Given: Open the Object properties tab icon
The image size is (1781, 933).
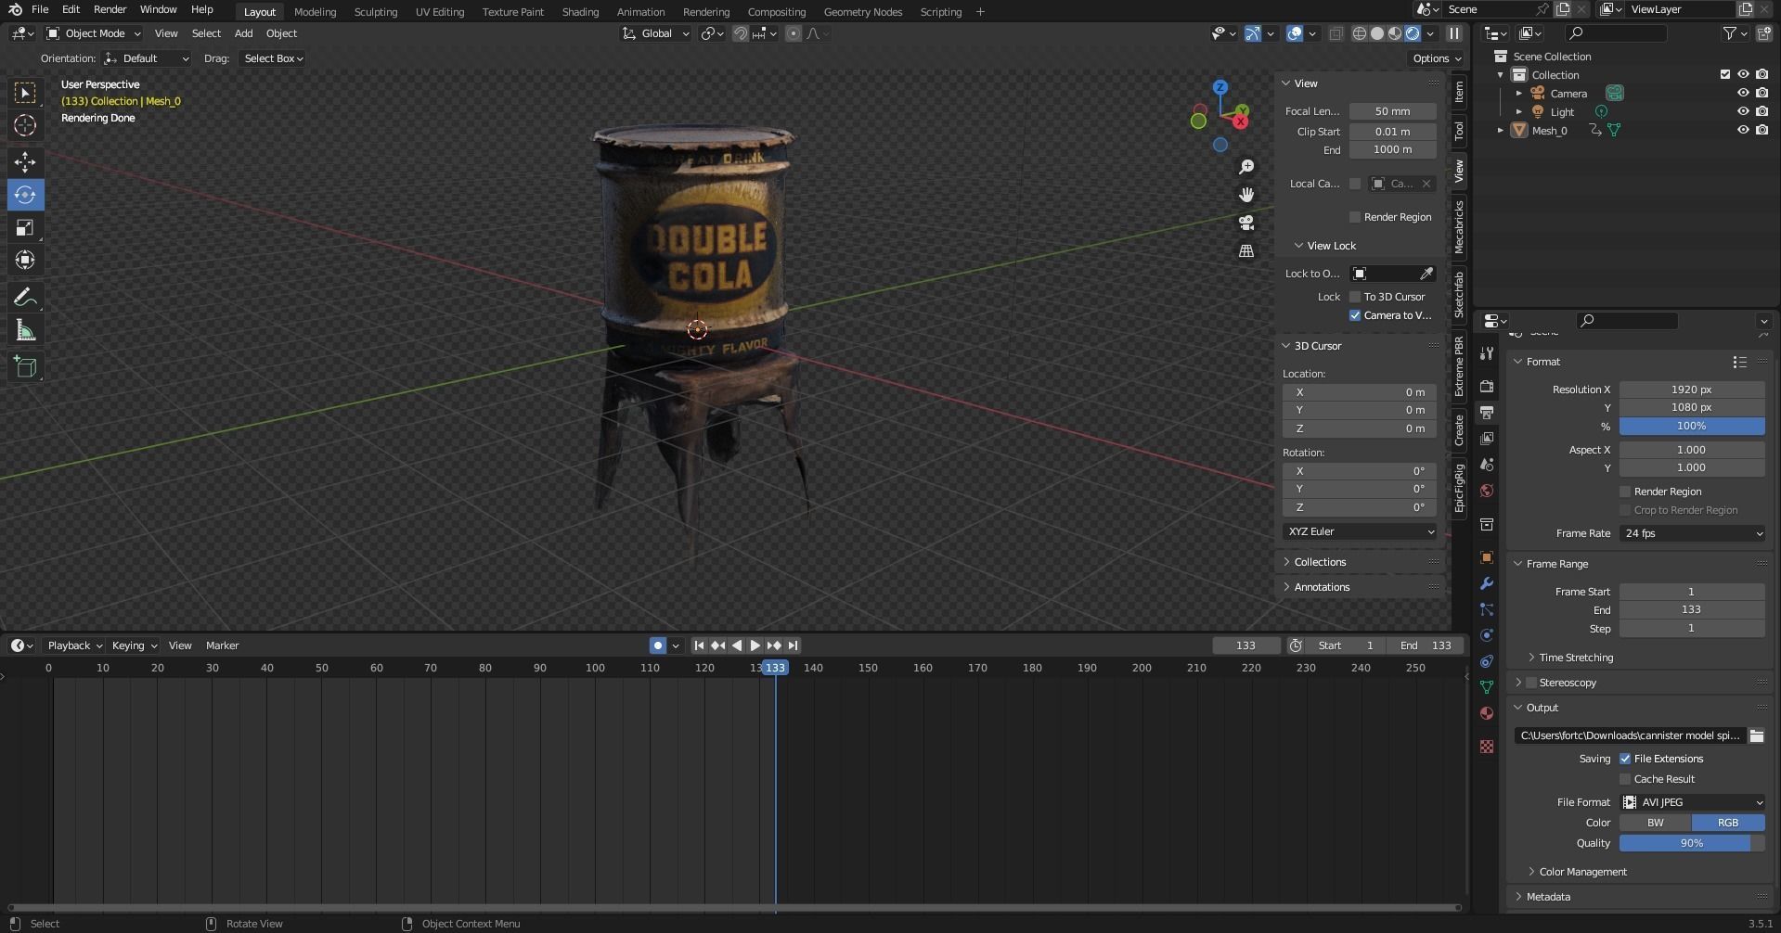Looking at the screenshot, I should point(1487,557).
